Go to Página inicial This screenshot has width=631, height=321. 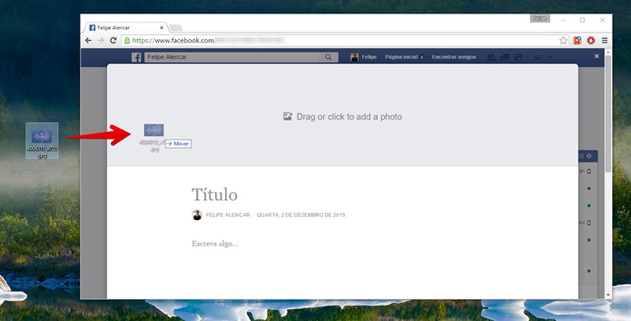pyautogui.click(x=401, y=57)
